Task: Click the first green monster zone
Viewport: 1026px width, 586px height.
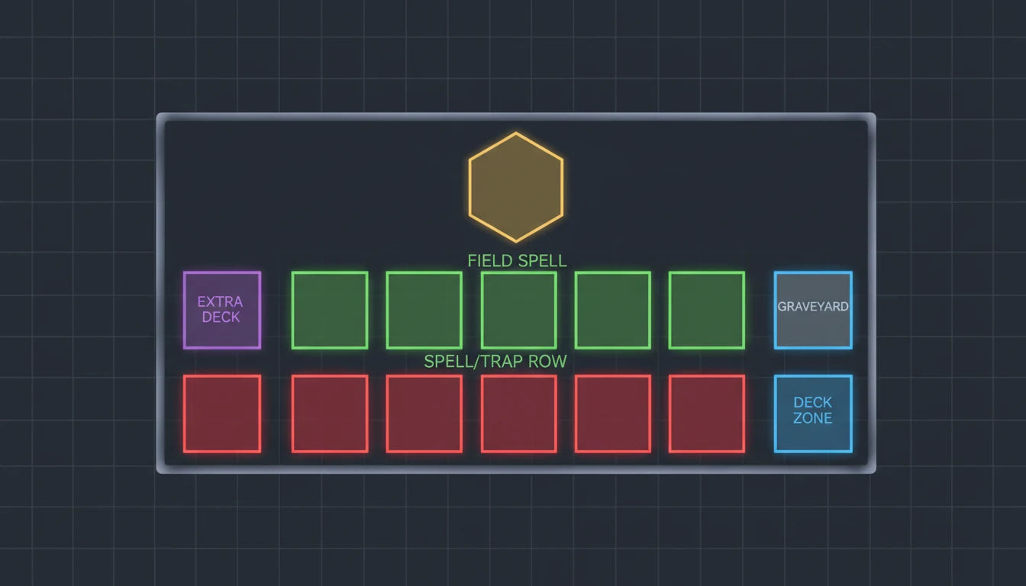Action: (x=330, y=308)
